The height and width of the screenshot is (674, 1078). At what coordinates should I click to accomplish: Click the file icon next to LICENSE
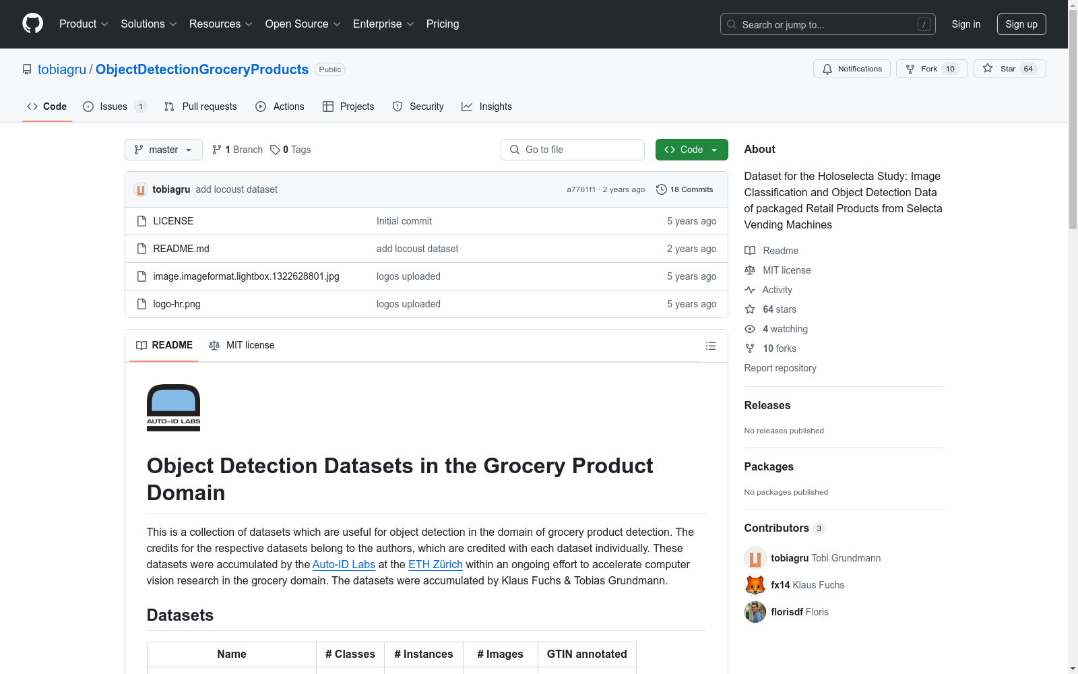coord(141,221)
